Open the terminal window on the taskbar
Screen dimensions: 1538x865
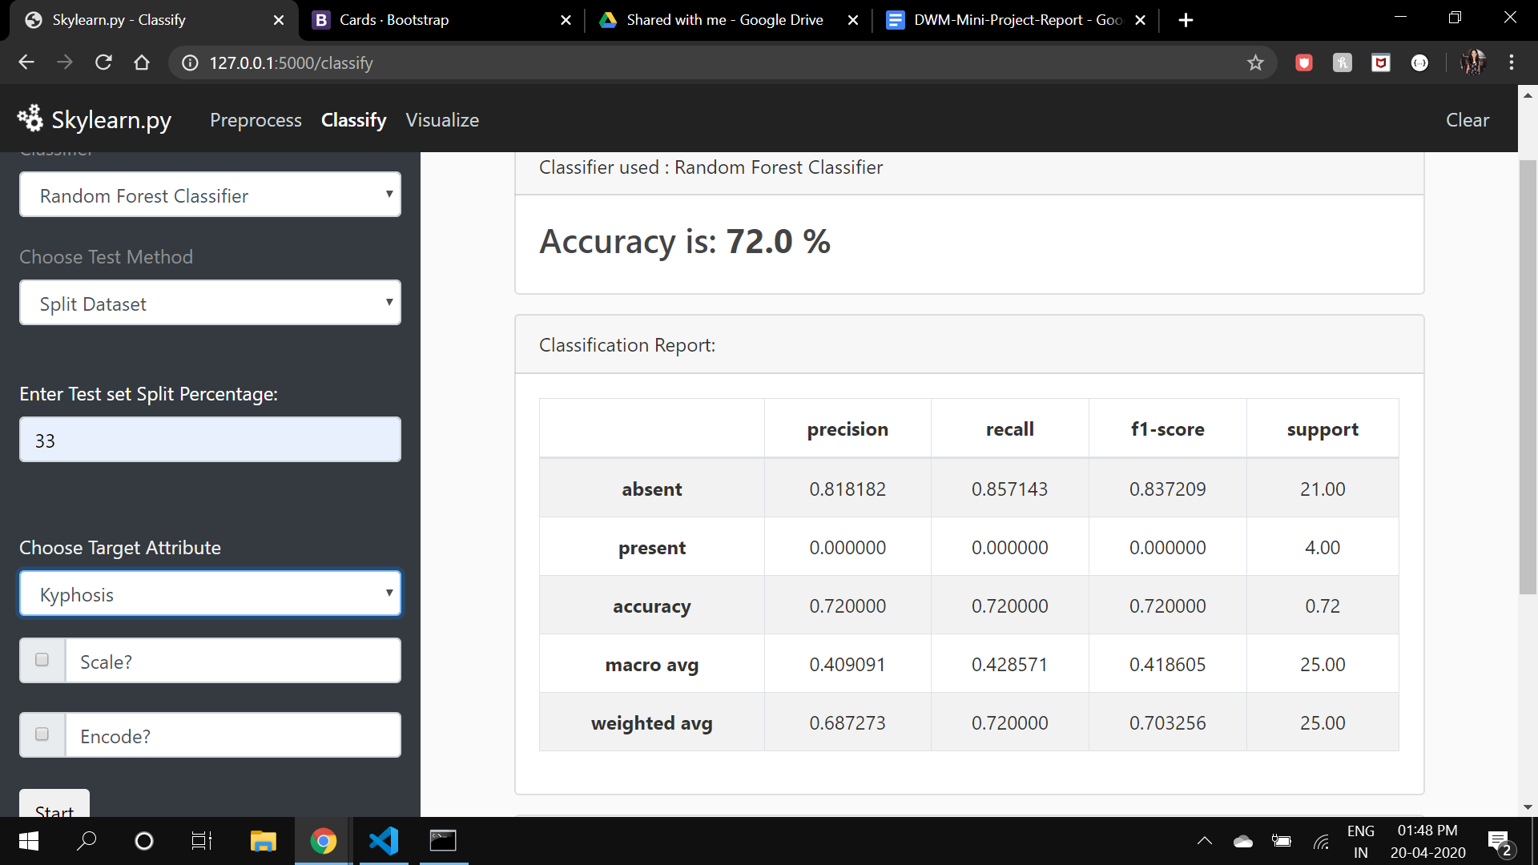pyautogui.click(x=443, y=841)
